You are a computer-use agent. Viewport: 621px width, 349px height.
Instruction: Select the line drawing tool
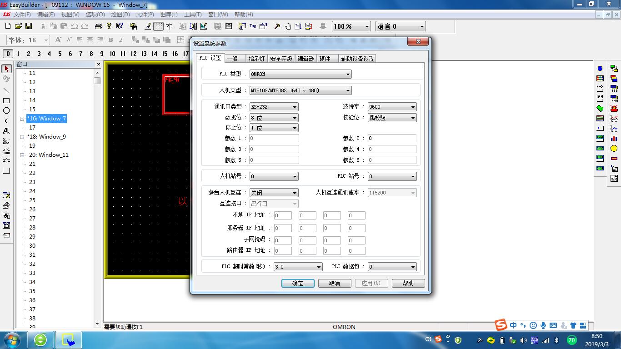pyautogui.click(x=6, y=90)
